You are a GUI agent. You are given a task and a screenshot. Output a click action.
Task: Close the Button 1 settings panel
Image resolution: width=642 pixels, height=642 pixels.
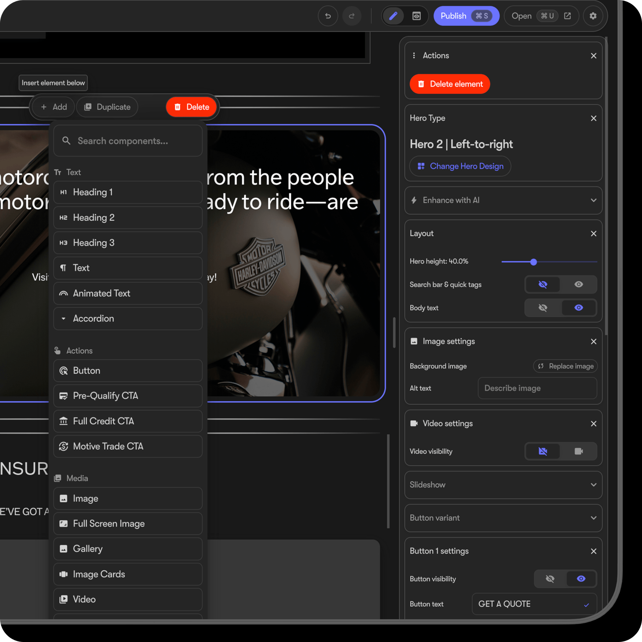coord(593,551)
